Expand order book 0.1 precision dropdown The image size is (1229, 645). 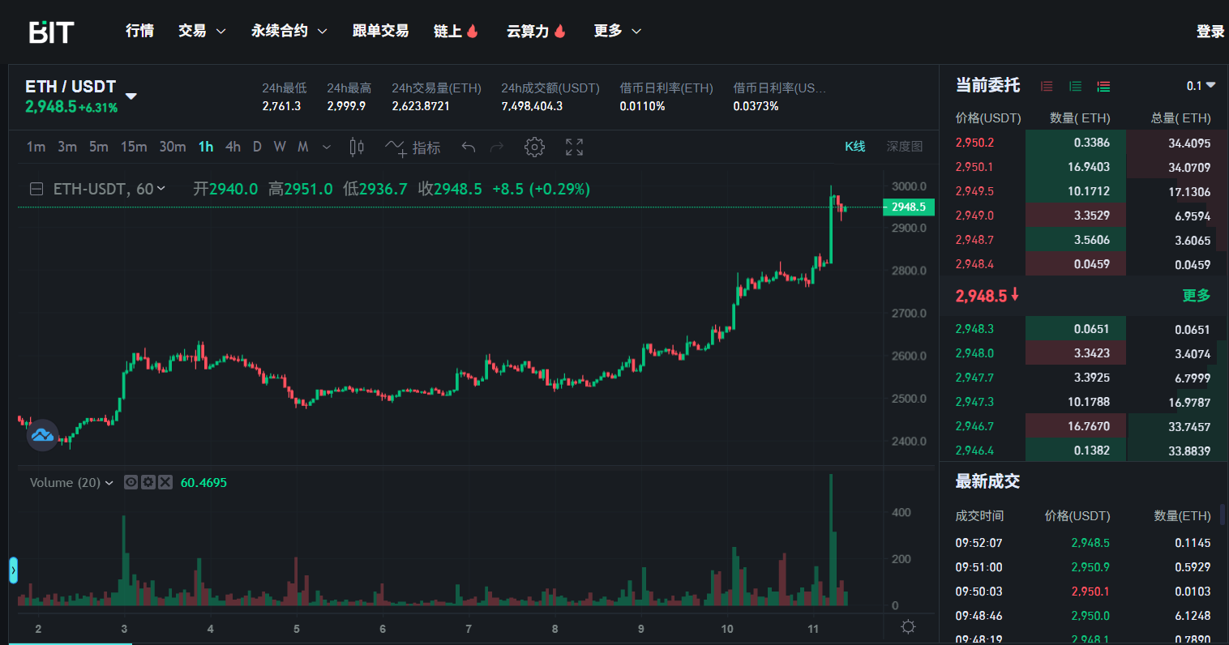click(x=1201, y=86)
